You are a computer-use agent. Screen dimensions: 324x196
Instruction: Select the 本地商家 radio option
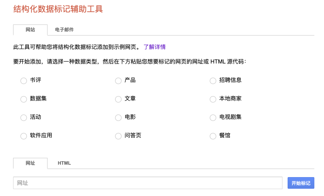213,99
